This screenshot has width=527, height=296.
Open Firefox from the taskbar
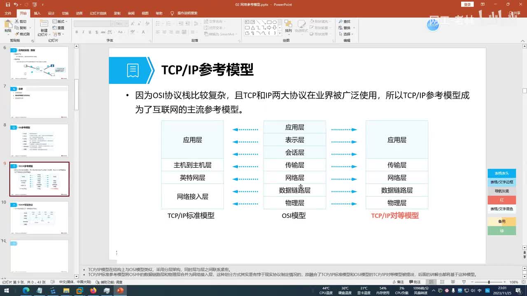pyautogui.click(x=93, y=290)
